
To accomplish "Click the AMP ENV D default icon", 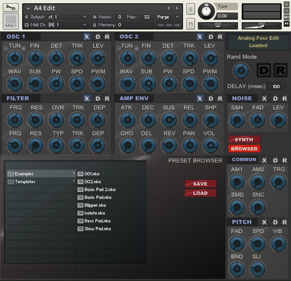I will (x=211, y=98).
